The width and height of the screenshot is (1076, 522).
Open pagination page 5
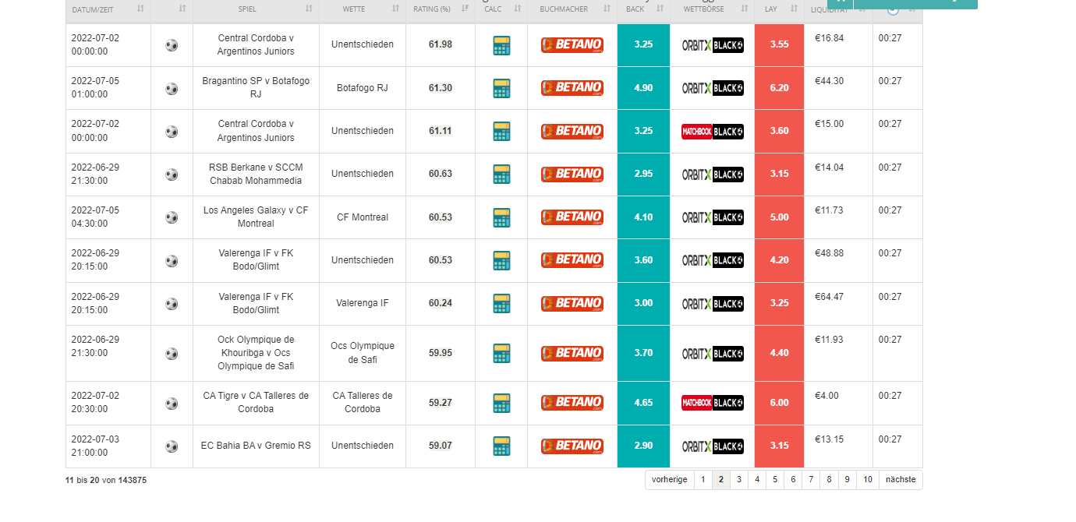[775, 480]
